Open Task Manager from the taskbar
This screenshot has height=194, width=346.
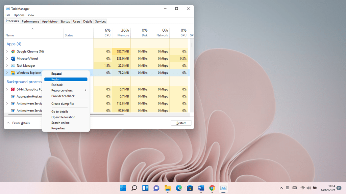pyautogui.click(x=223, y=188)
